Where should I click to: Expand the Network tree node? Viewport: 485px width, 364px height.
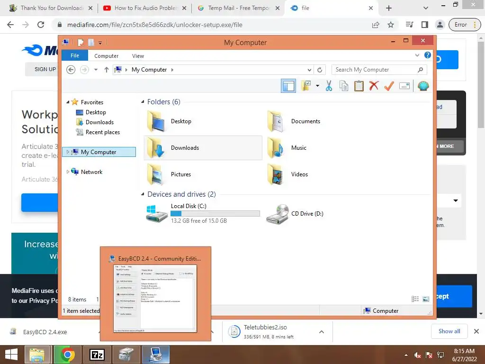(x=68, y=172)
